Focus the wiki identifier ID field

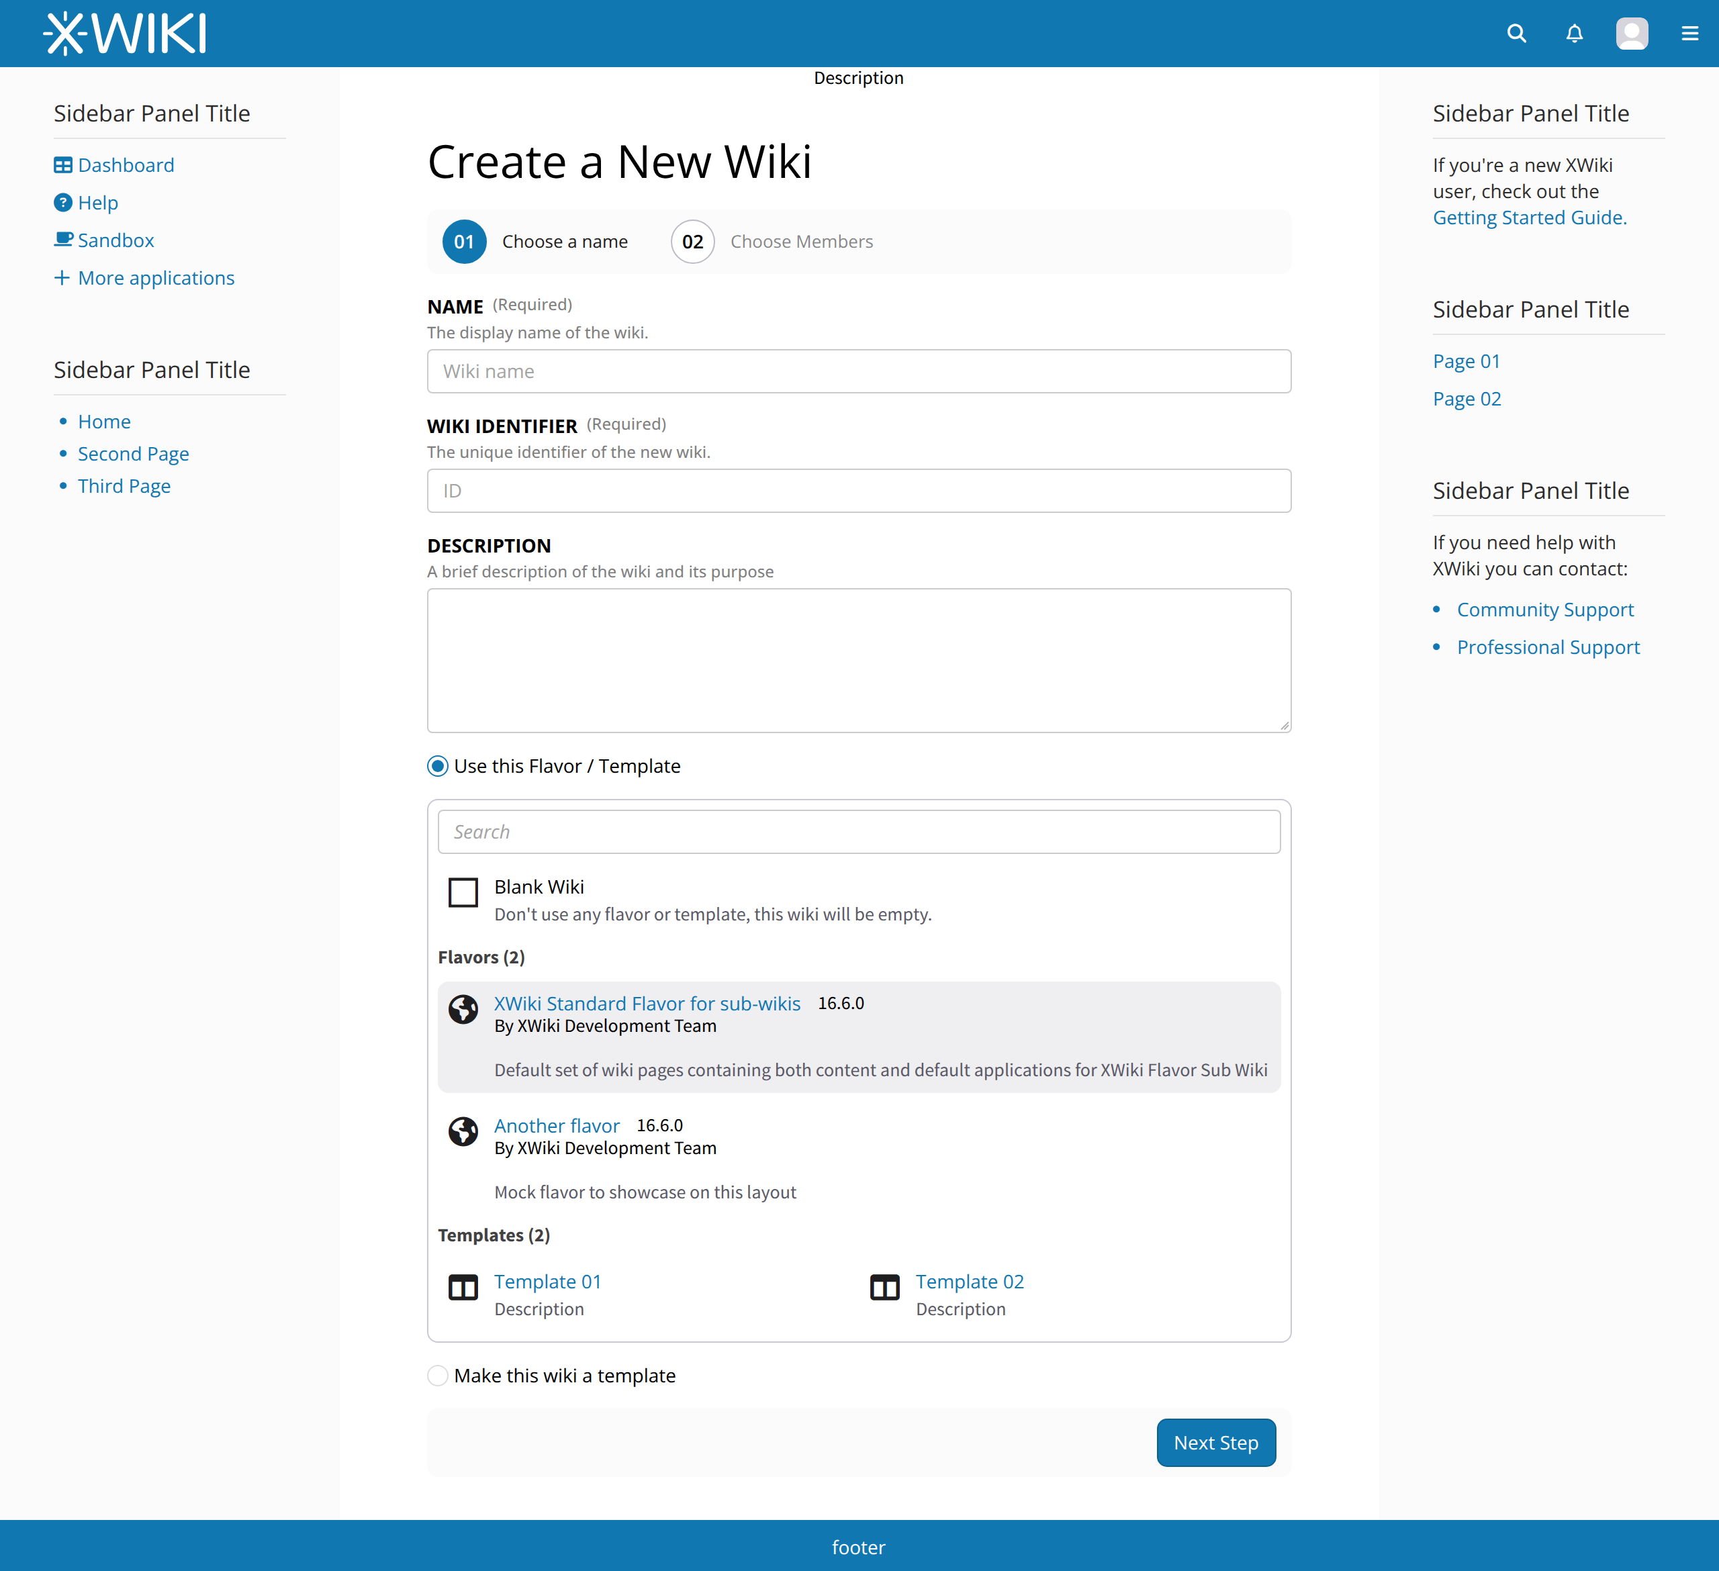(x=859, y=490)
